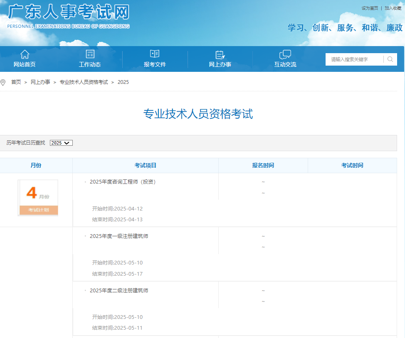Click the page title 专业技术人员资格考试

[198, 114]
